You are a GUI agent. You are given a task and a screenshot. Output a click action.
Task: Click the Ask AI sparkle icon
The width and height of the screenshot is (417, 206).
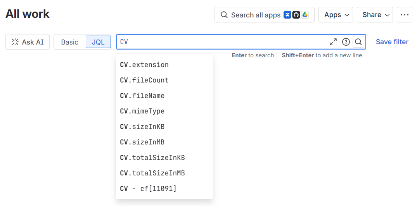tap(15, 42)
